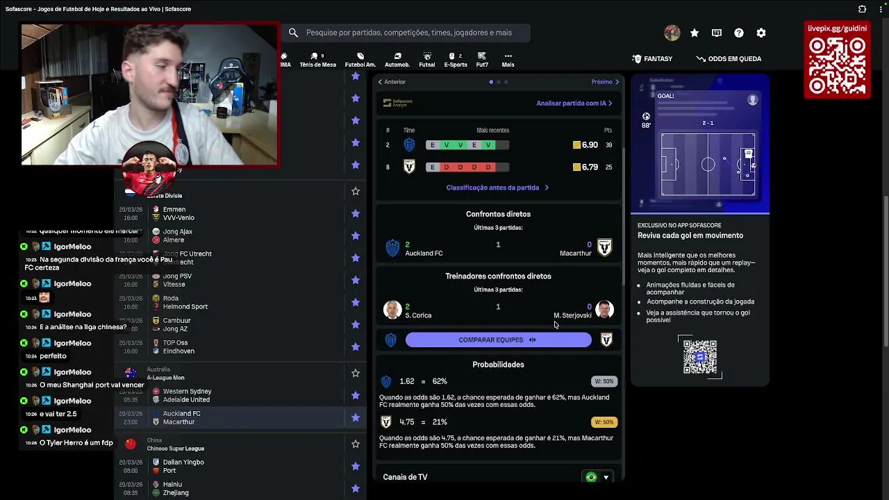Click Macarthur crest right of Comparar Equipes
This screenshot has width=889, height=500.
[606, 340]
